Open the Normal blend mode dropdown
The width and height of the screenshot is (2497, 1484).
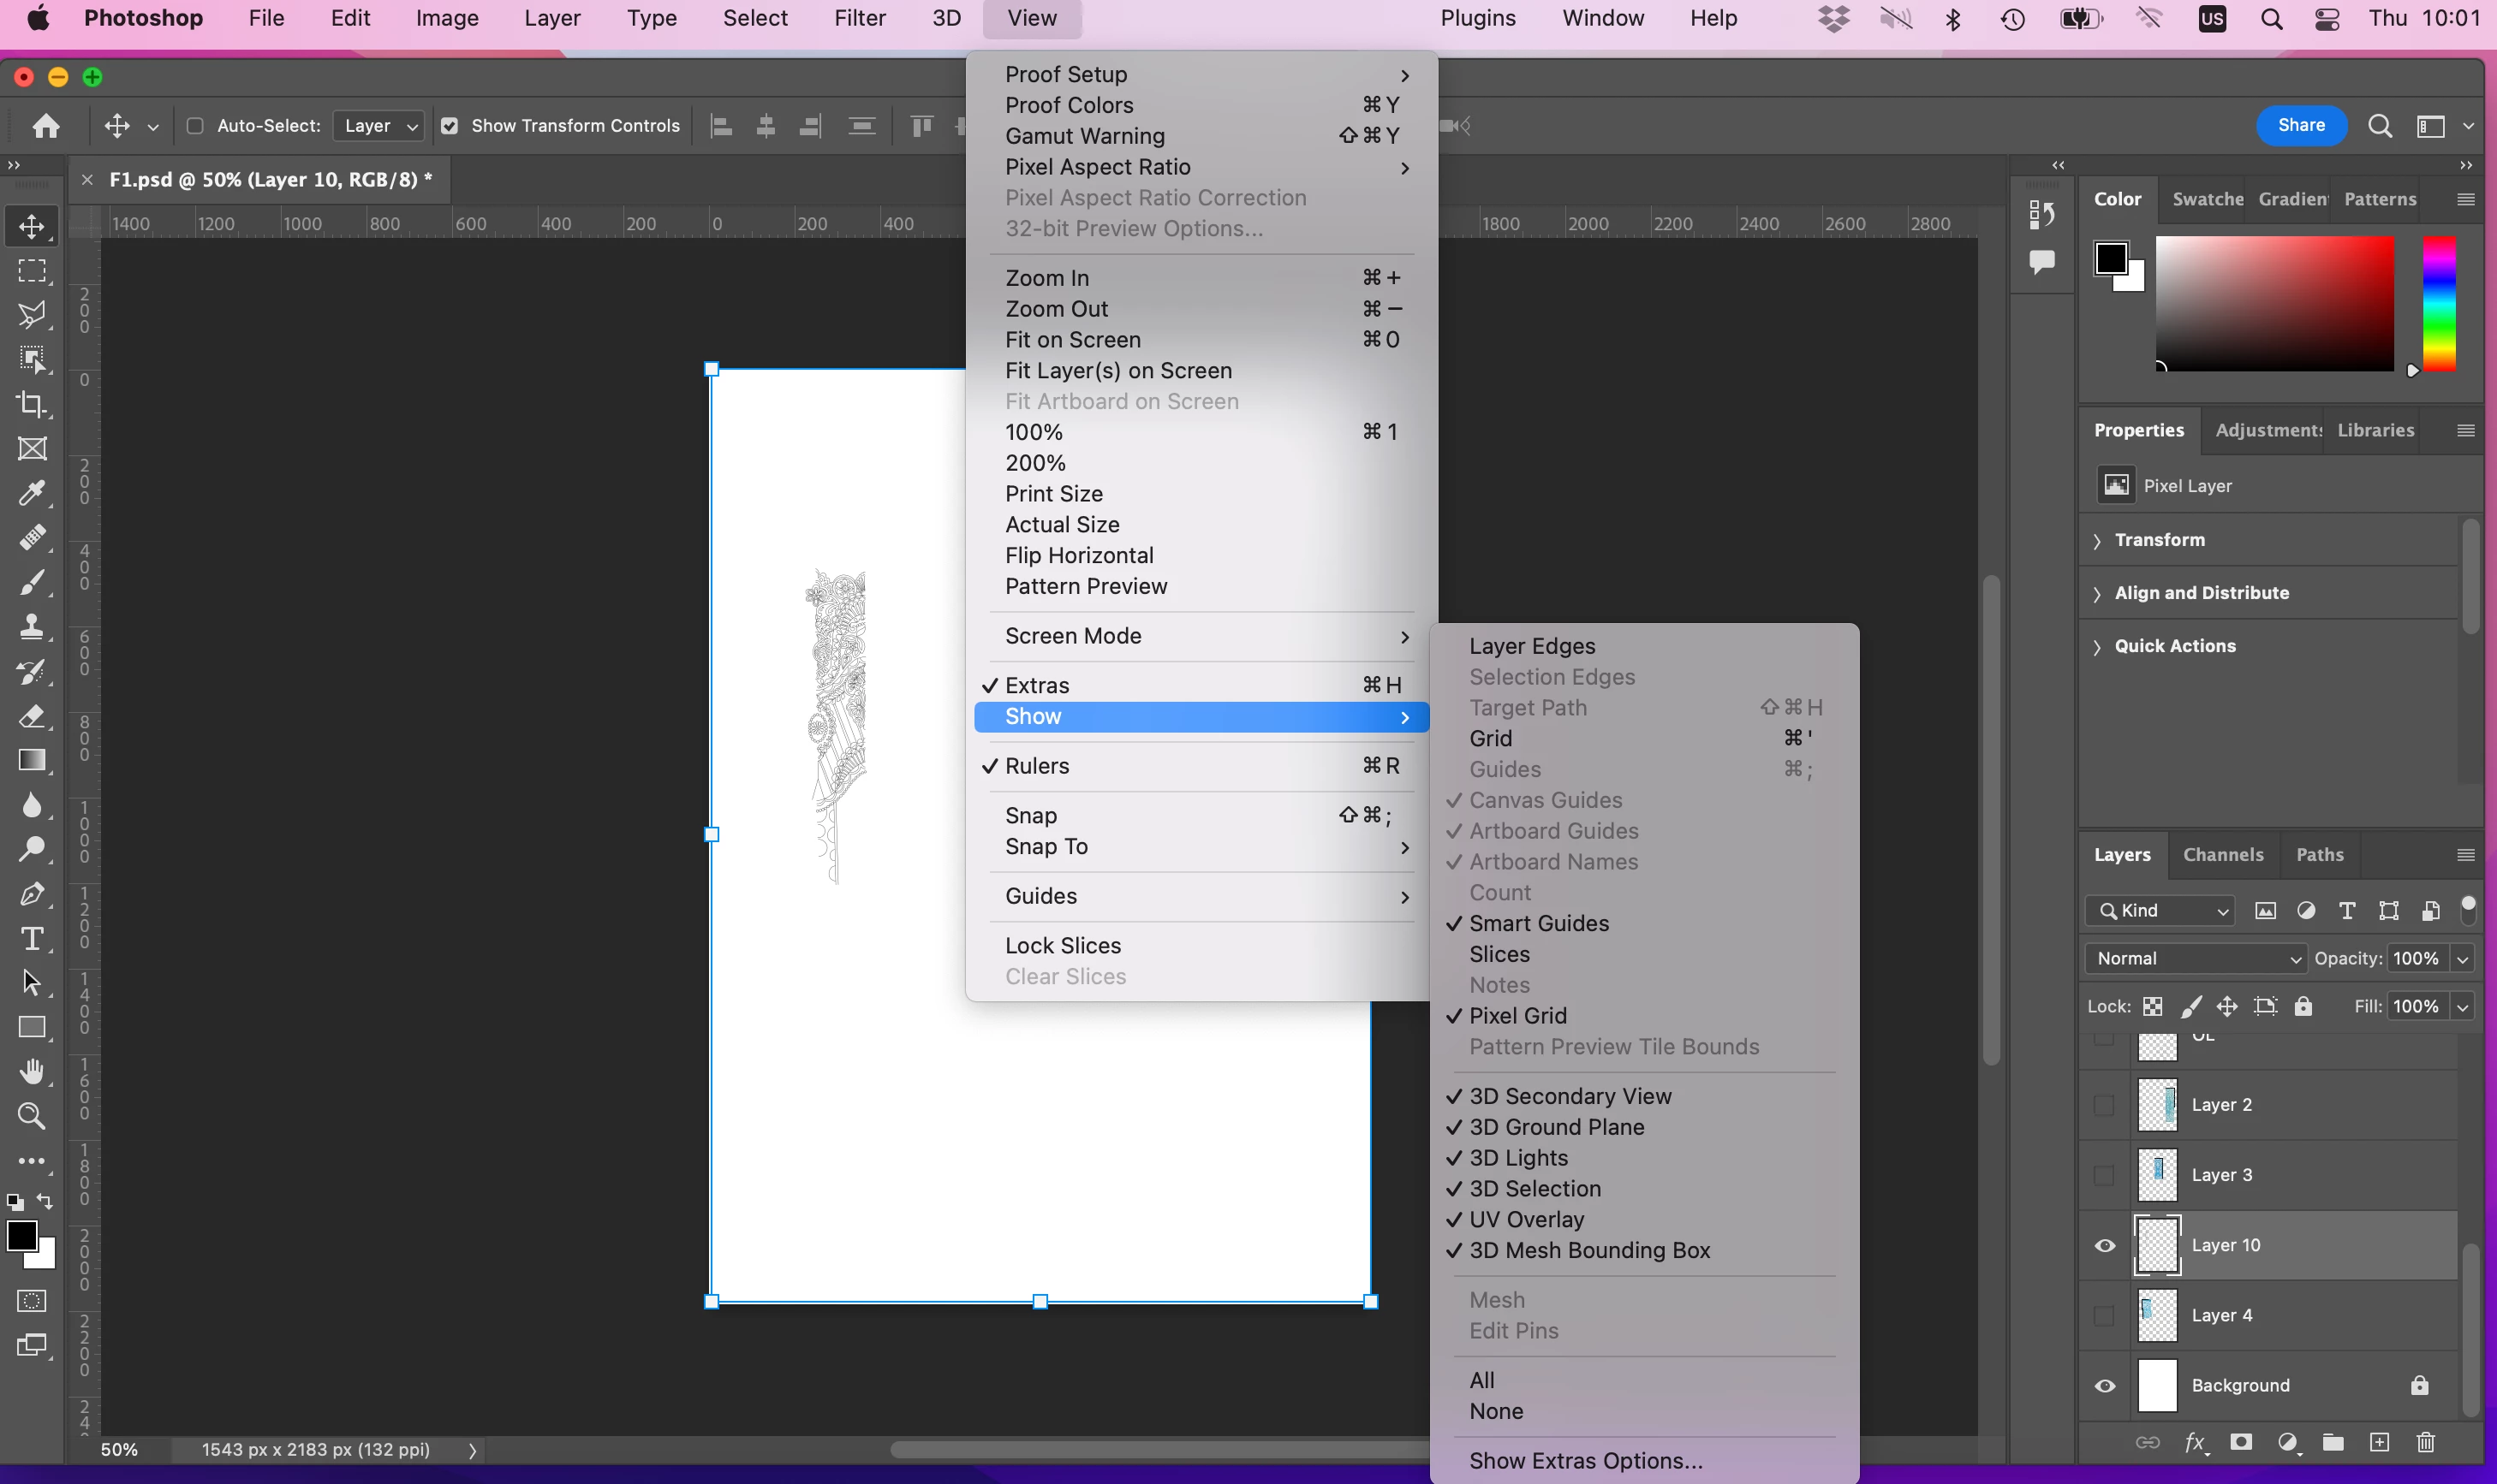[2195, 958]
